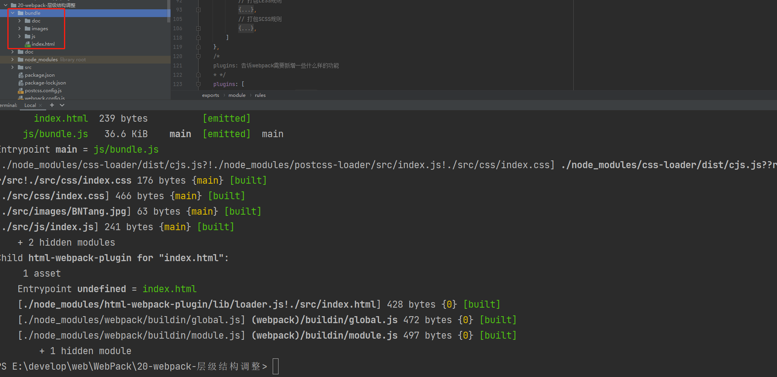777x377 pixels.
Task: Click the bundle folder icon
Action: [21, 13]
